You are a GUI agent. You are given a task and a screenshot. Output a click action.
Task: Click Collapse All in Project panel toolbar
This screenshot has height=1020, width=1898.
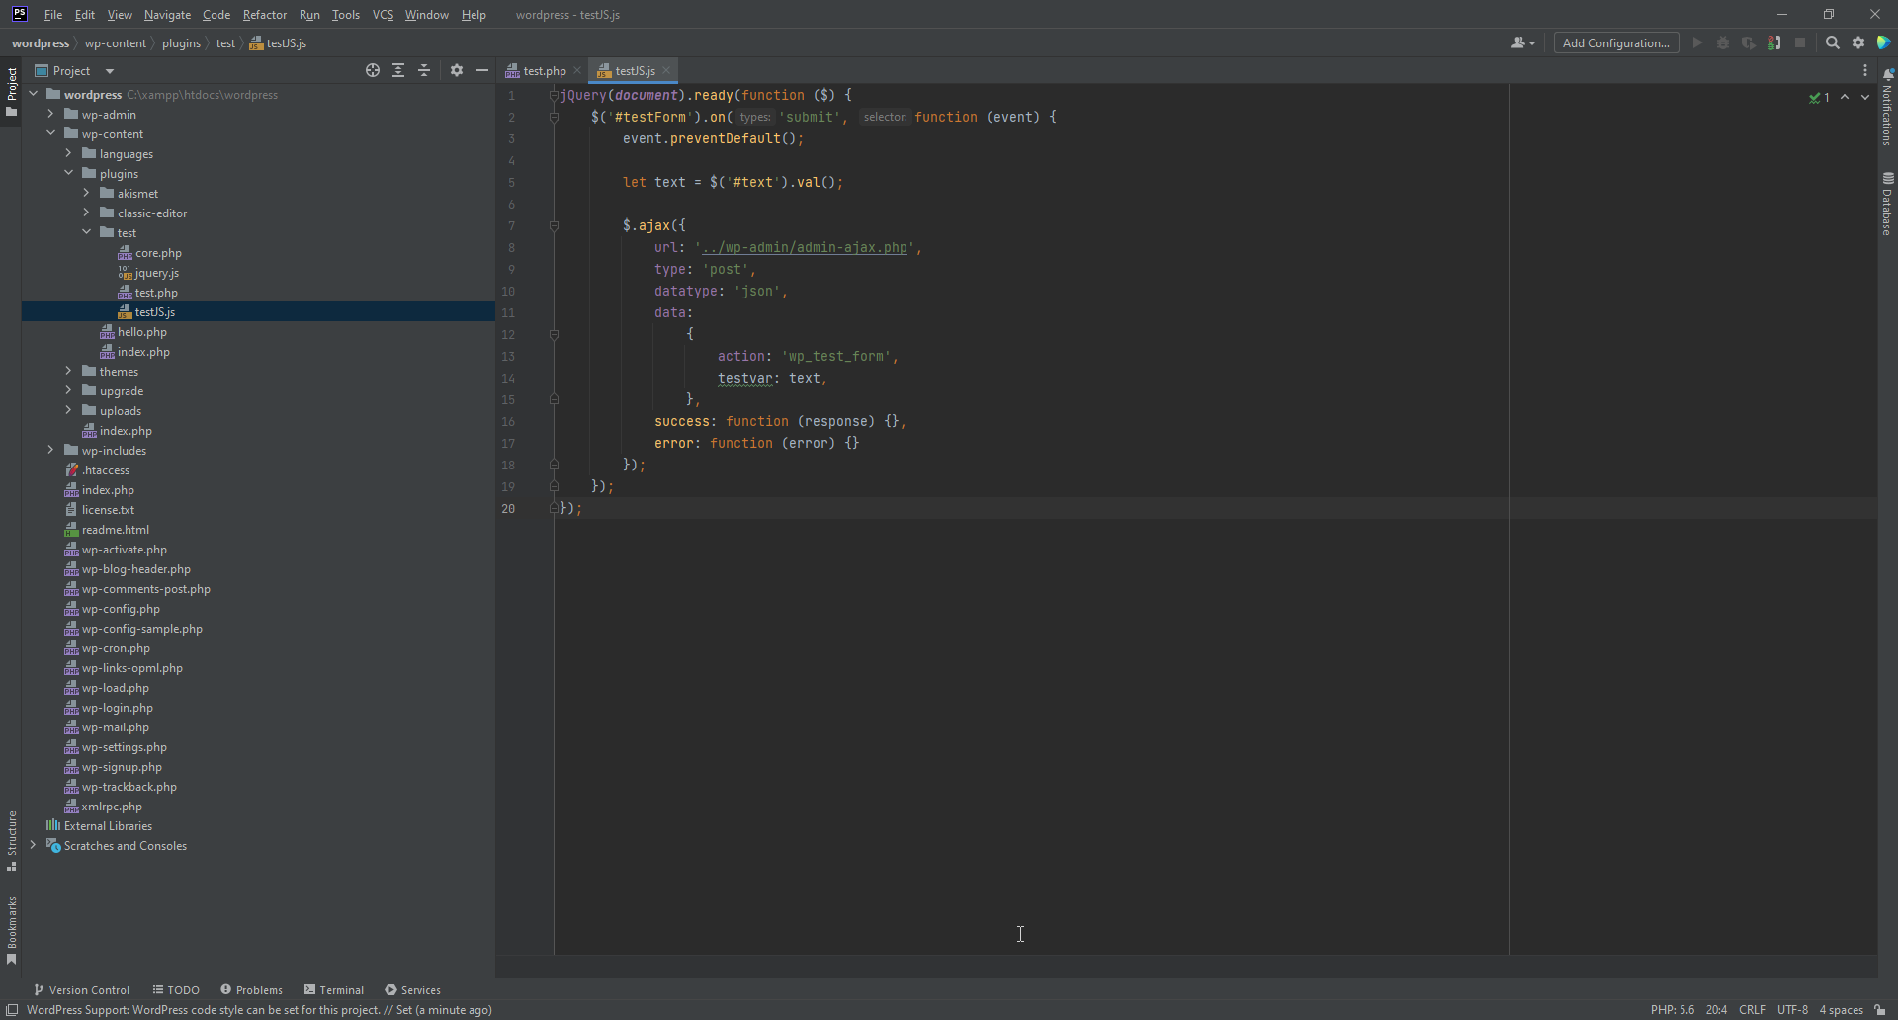pyautogui.click(x=424, y=70)
